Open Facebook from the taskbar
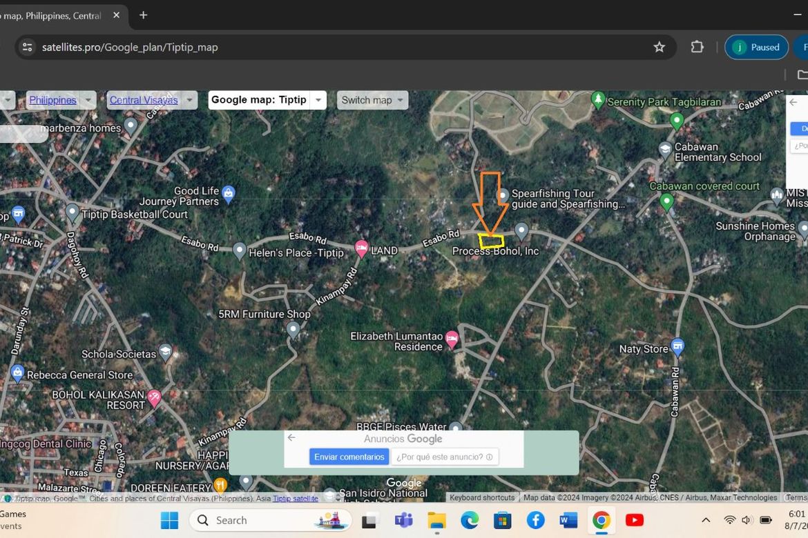808x538 pixels. tap(536, 521)
